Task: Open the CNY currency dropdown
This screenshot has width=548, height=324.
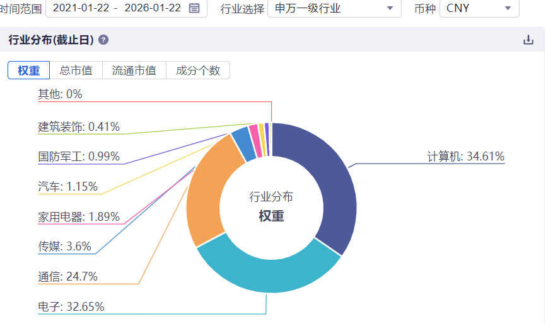Action: pyautogui.click(x=479, y=8)
